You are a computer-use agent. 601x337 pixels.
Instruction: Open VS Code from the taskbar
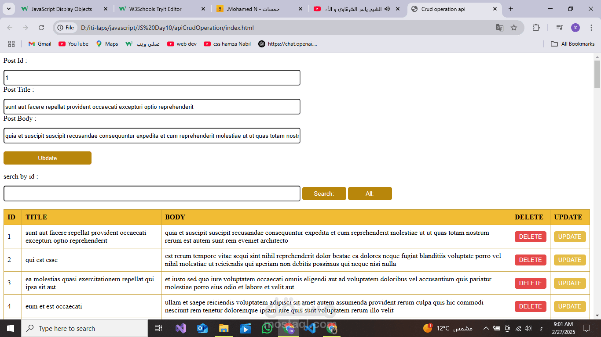[310, 328]
